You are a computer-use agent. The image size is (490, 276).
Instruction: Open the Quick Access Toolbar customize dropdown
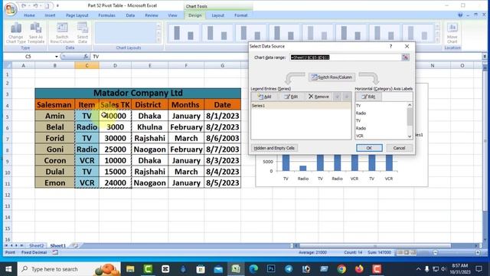click(x=57, y=5)
